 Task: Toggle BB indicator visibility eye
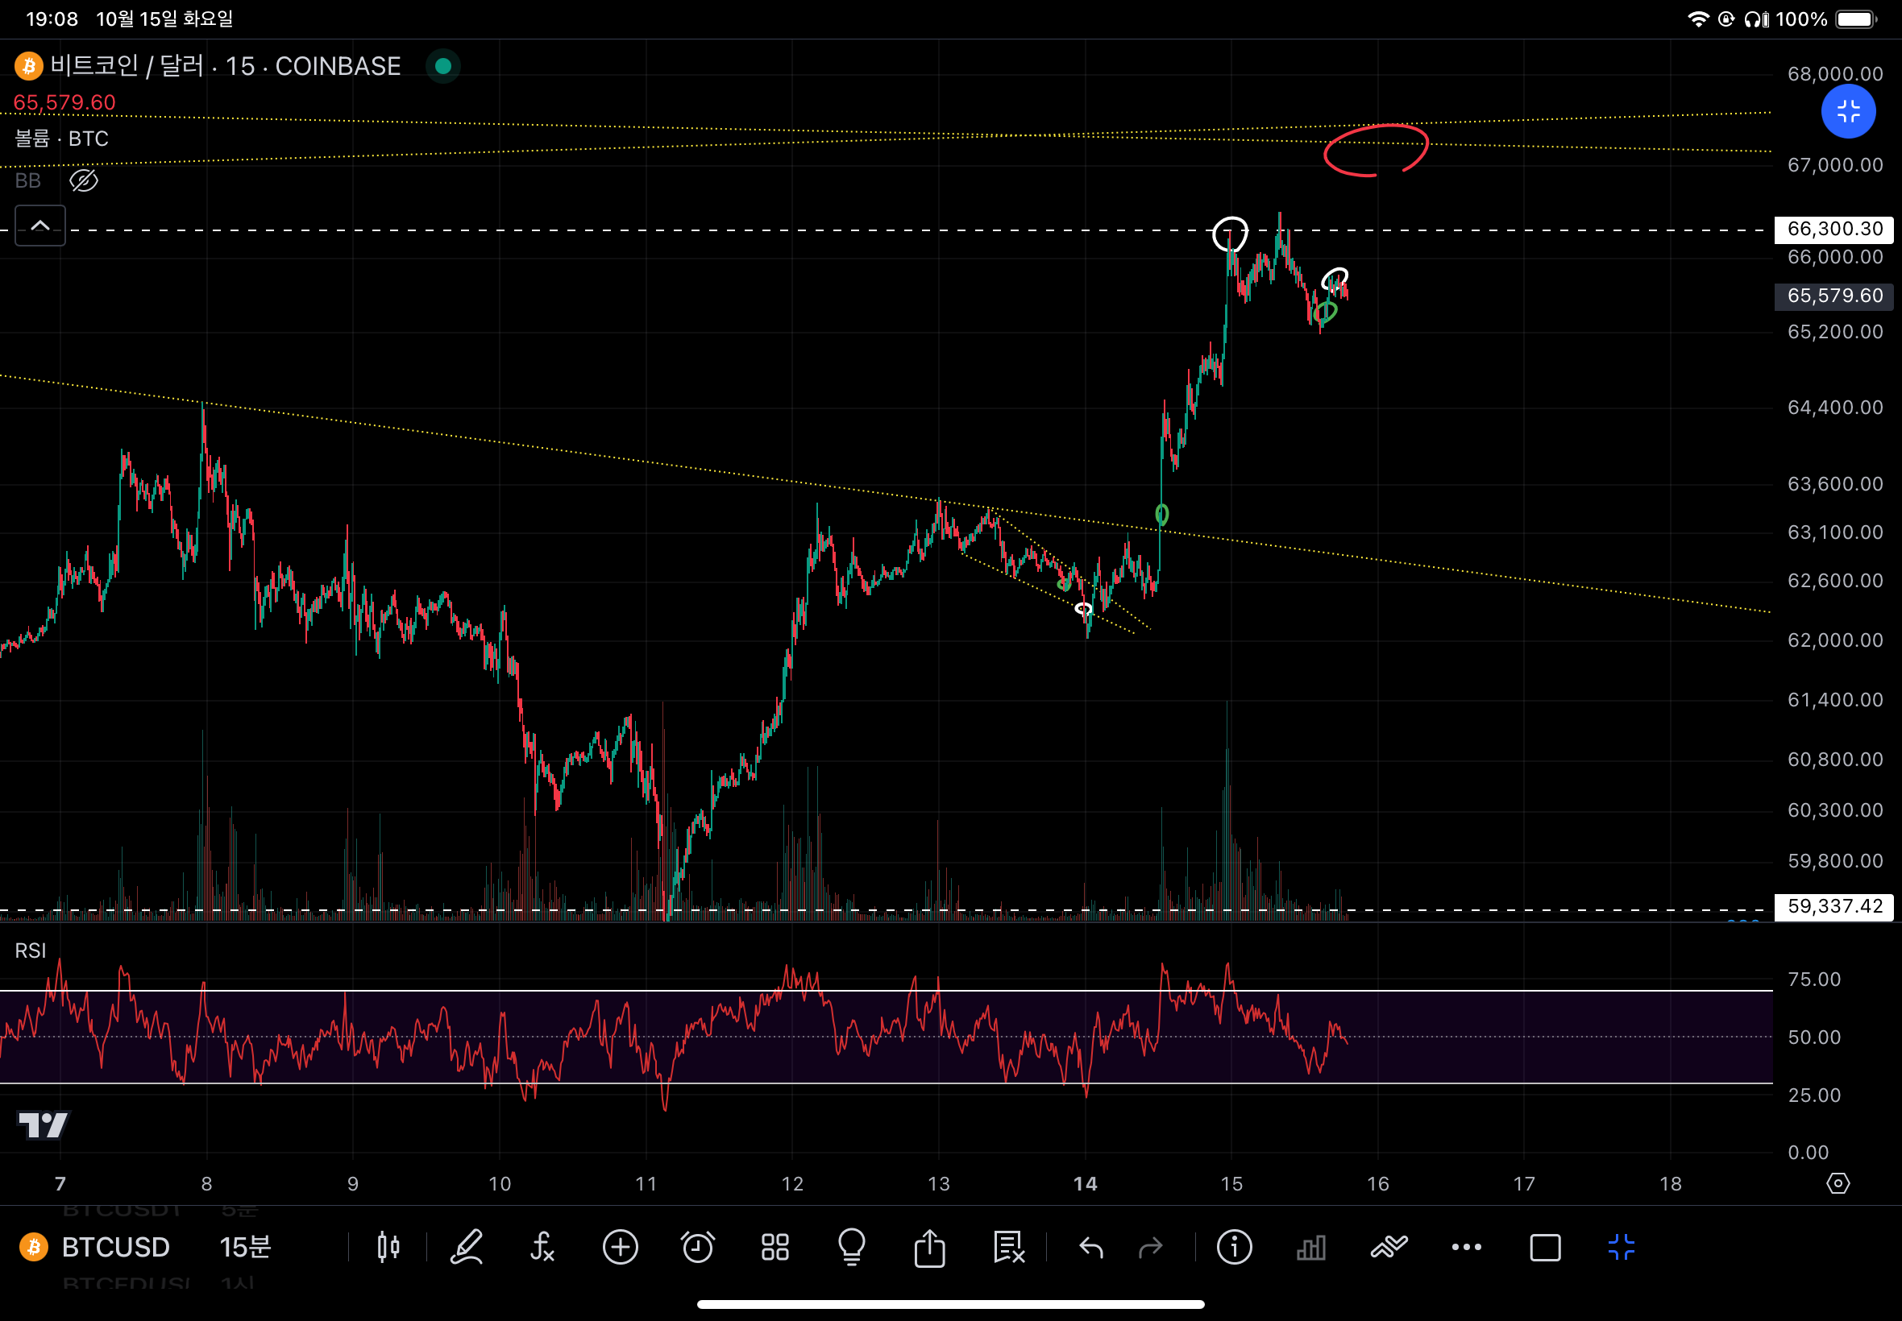coord(84,180)
